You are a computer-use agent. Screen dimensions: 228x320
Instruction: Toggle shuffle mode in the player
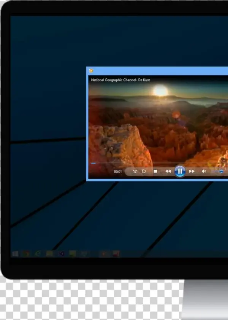click(135, 172)
